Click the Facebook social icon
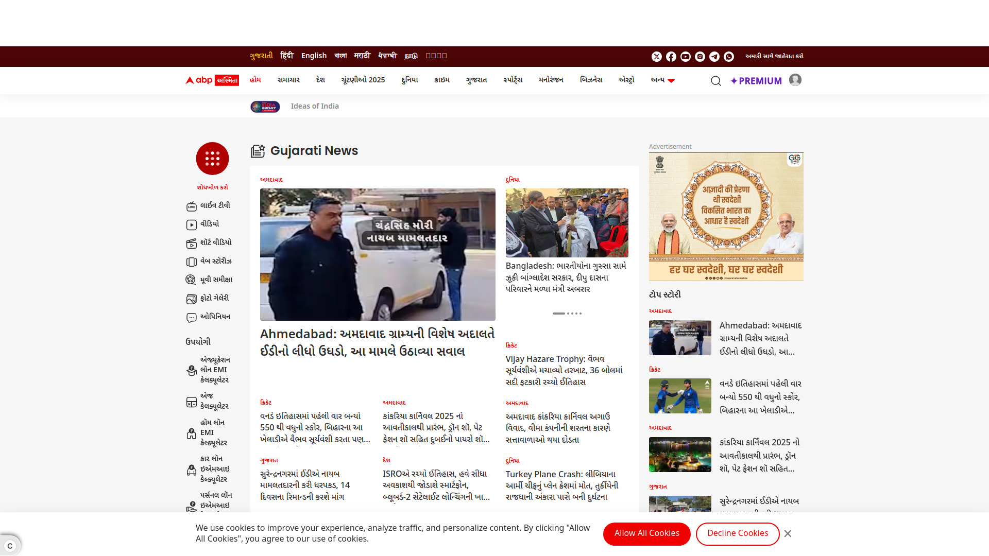The width and height of the screenshot is (989, 556). (x=671, y=57)
